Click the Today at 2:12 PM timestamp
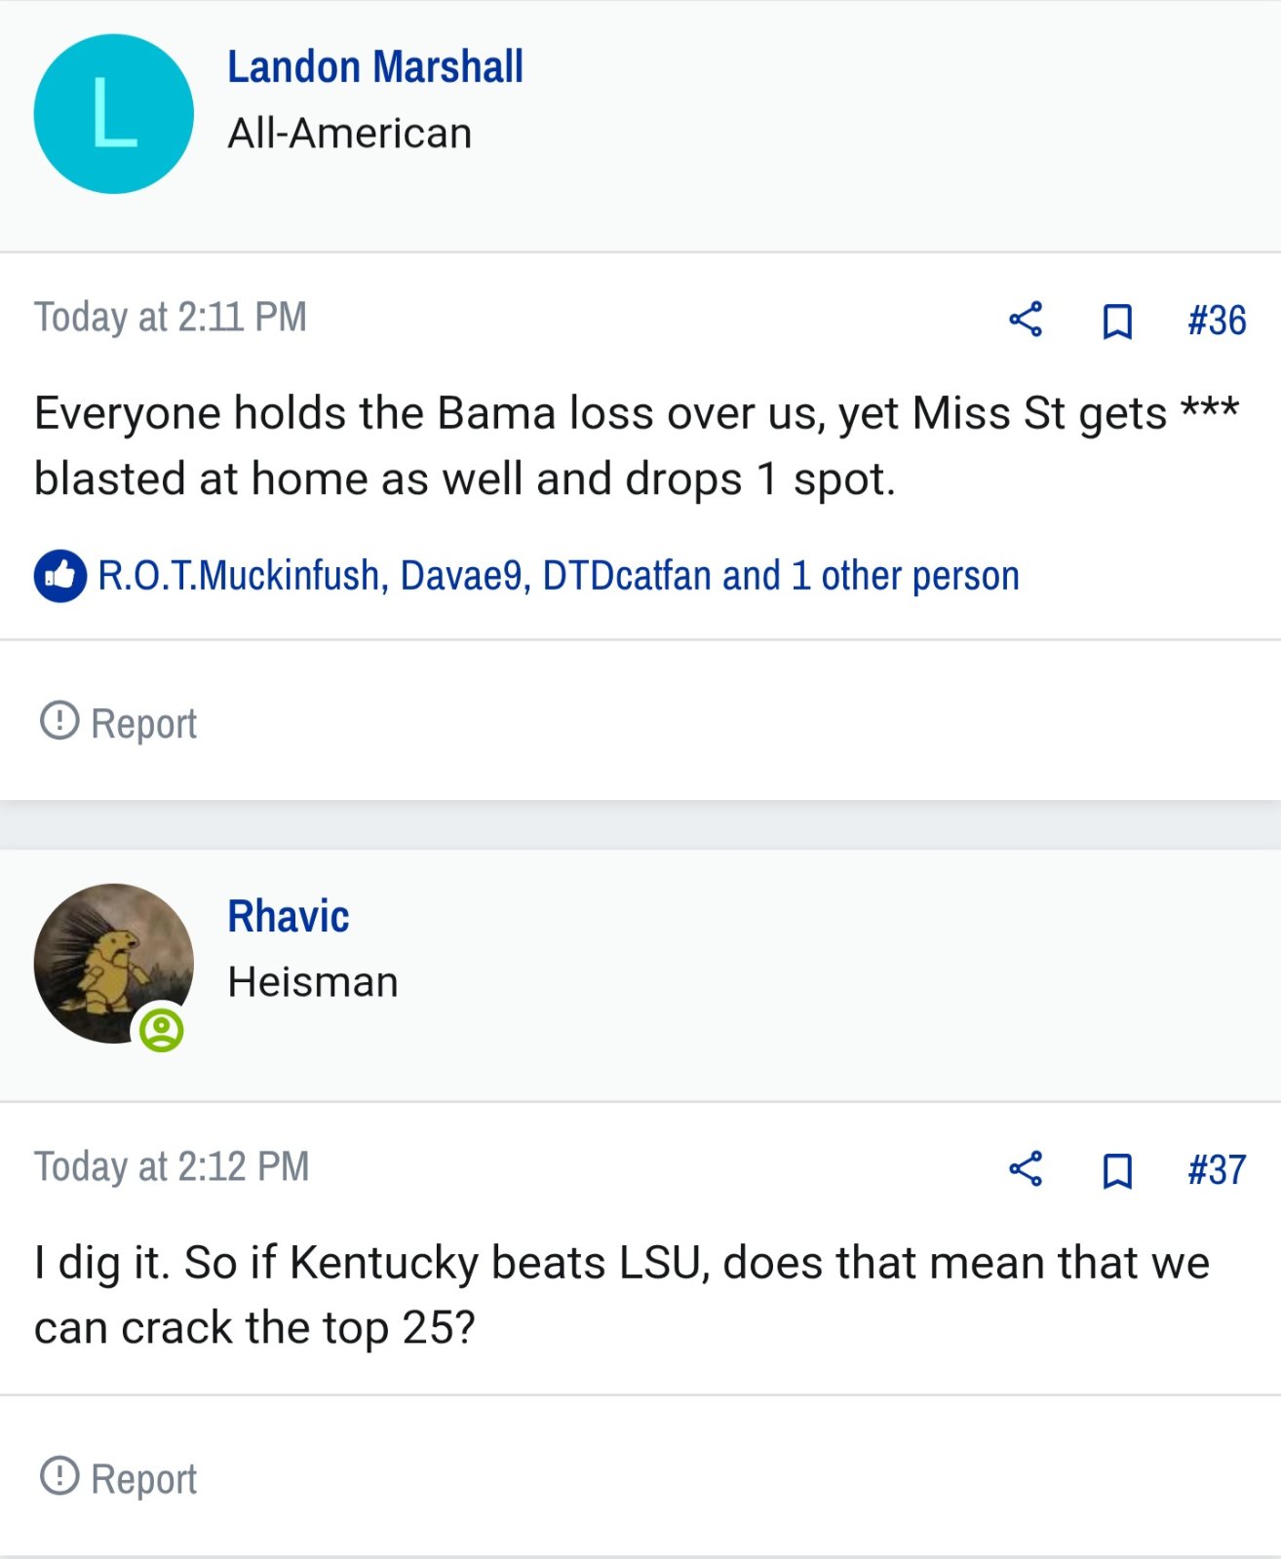 pos(172,1167)
